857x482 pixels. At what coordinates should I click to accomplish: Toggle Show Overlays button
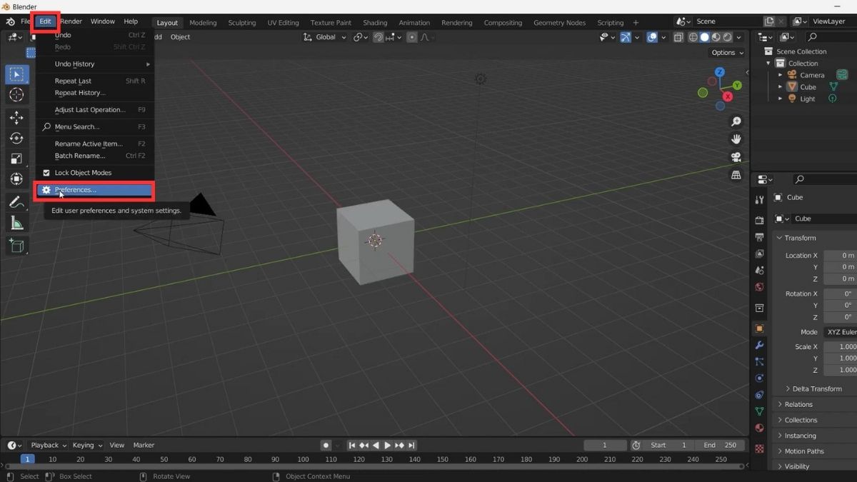[652, 37]
